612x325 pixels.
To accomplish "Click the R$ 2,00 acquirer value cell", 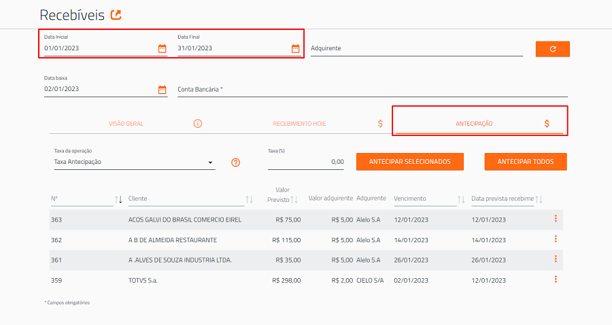I will [342, 281].
